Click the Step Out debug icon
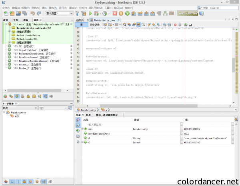 click(x=152, y=14)
